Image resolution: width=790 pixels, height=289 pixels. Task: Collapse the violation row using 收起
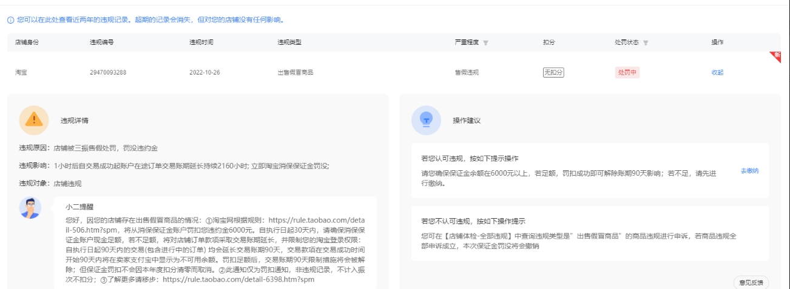[717, 73]
